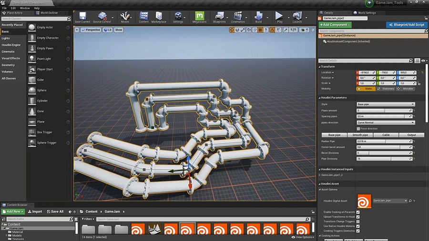
Task: Click the Pipes amount slider
Action: (384, 110)
